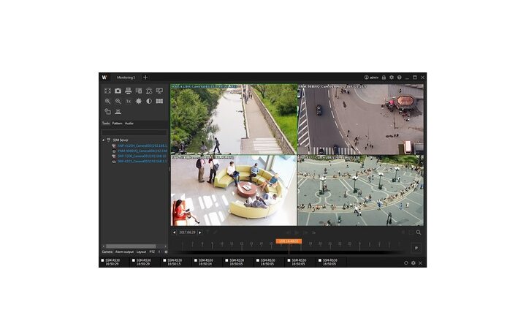Click the contrast half-circle icon
Image resolution: width=526 pixels, height=329 pixels.
click(149, 102)
